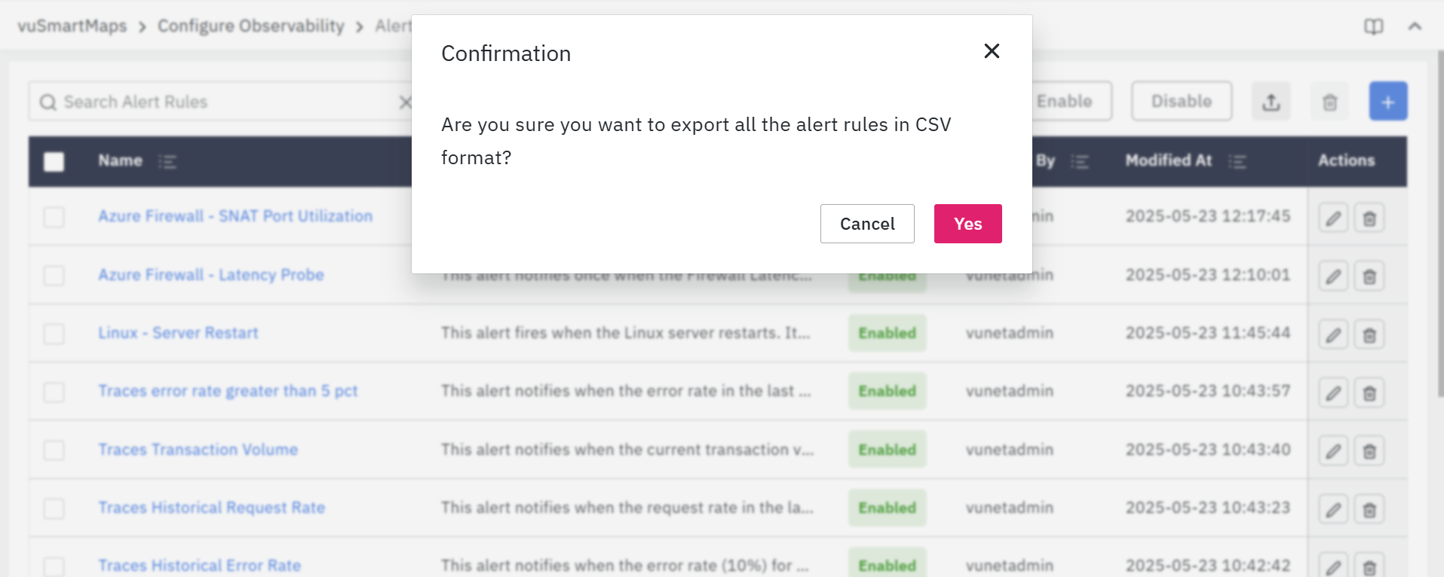Click the bulk delete trash icon in toolbar
The image size is (1444, 577).
[1330, 102]
